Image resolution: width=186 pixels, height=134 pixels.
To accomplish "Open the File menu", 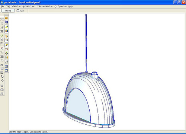I will click(2, 6).
